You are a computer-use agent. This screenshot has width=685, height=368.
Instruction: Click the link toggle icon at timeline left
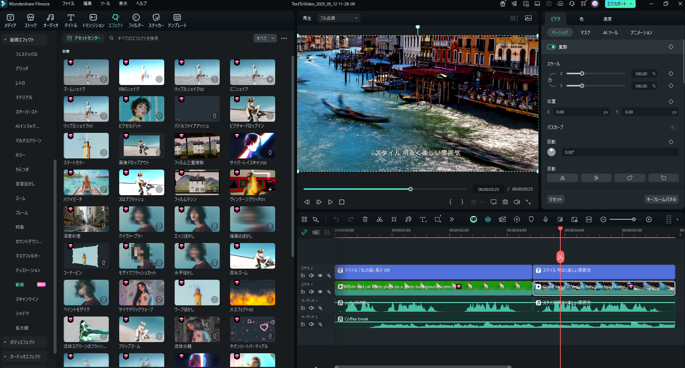pyautogui.click(x=304, y=232)
